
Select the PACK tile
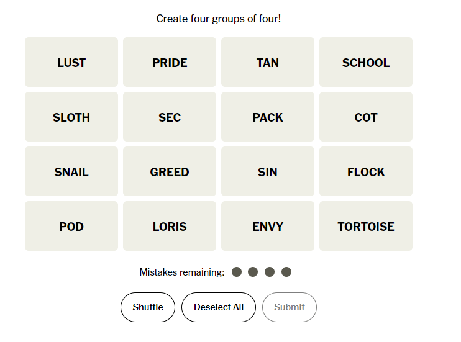[268, 117]
